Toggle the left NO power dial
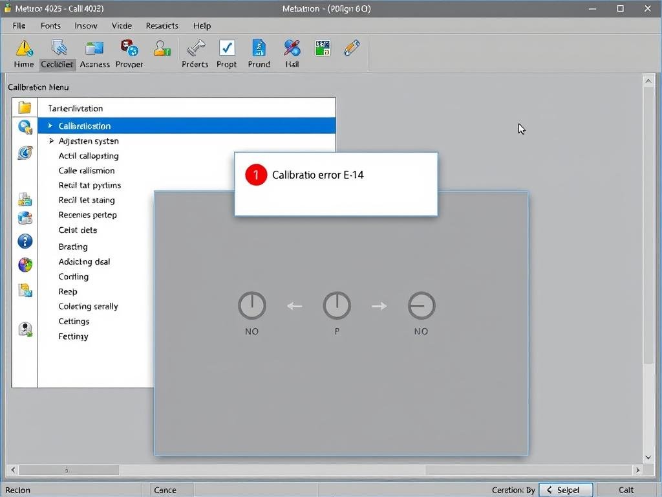The height and width of the screenshot is (497, 662). tap(251, 305)
